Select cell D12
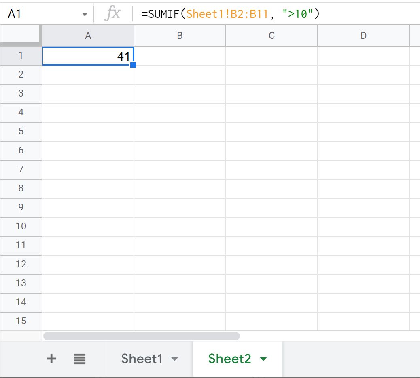 [363, 265]
